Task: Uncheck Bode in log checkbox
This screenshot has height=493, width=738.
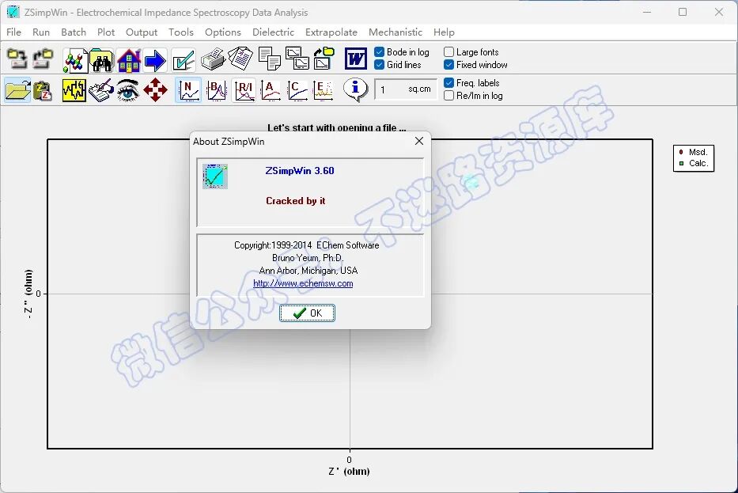Action: 380,52
